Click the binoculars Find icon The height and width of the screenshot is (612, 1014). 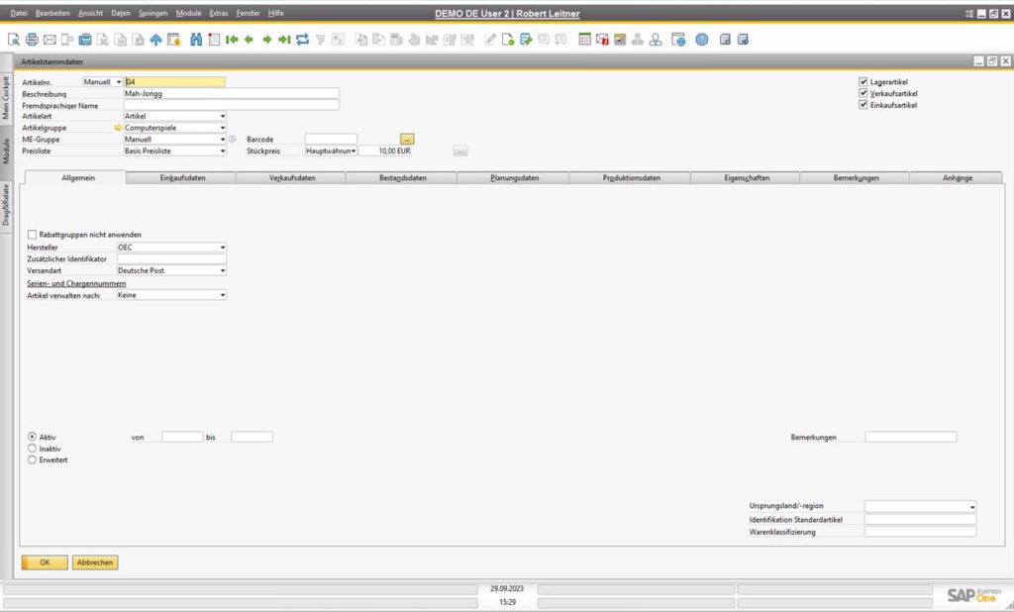click(x=196, y=40)
